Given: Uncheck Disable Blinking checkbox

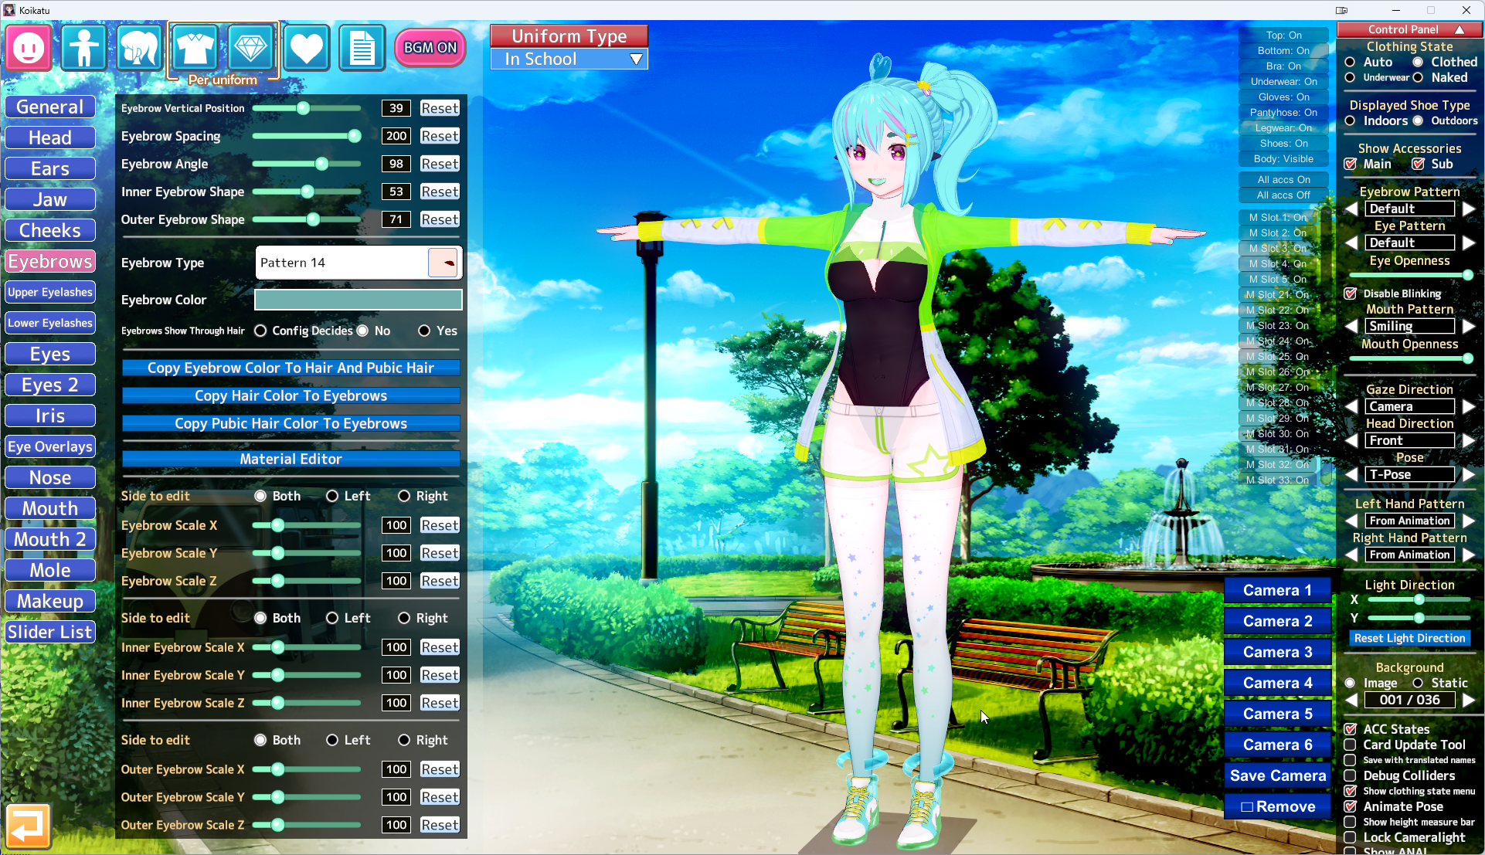Looking at the screenshot, I should pyautogui.click(x=1350, y=293).
